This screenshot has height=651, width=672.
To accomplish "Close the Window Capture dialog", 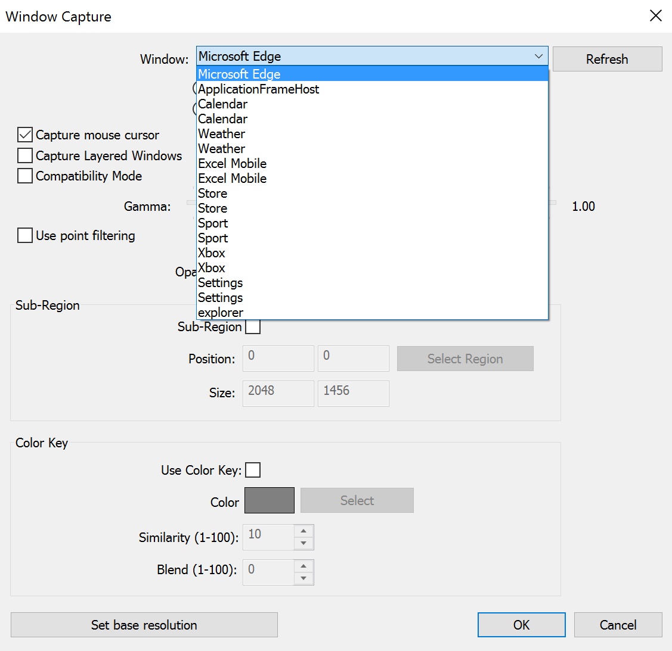I will pyautogui.click(x=656, y=16).
